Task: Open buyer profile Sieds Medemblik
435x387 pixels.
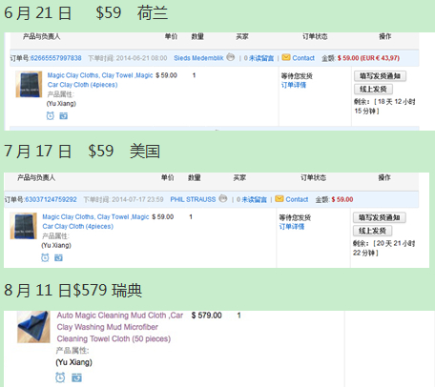Action: coord(198,58)
